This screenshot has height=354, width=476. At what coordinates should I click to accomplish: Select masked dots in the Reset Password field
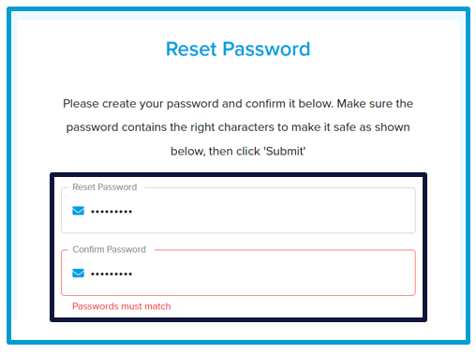click(112, 212)
